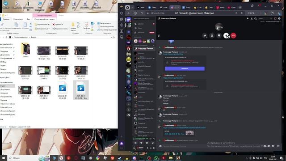Open Nitro section in Discord sidebar

point(144,28)
